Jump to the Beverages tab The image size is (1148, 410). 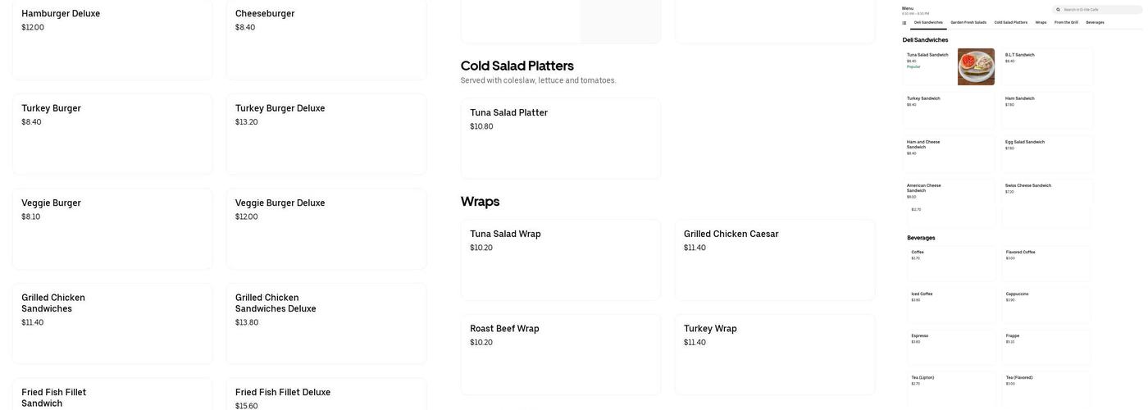[x=1095, y=23]
